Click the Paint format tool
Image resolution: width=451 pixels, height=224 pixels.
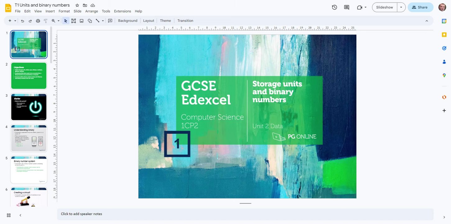coord(45,21)
